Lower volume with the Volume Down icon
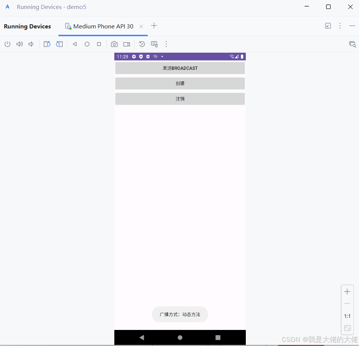This screenshot has height=346, width=359. pos(31,44)
